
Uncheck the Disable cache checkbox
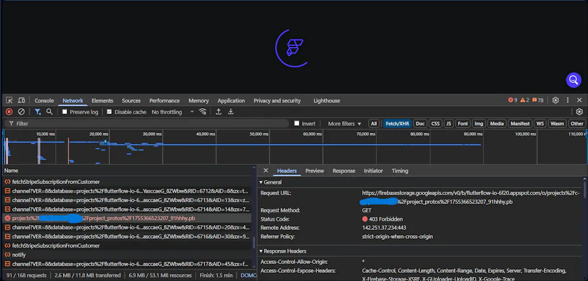coord(109,112)
